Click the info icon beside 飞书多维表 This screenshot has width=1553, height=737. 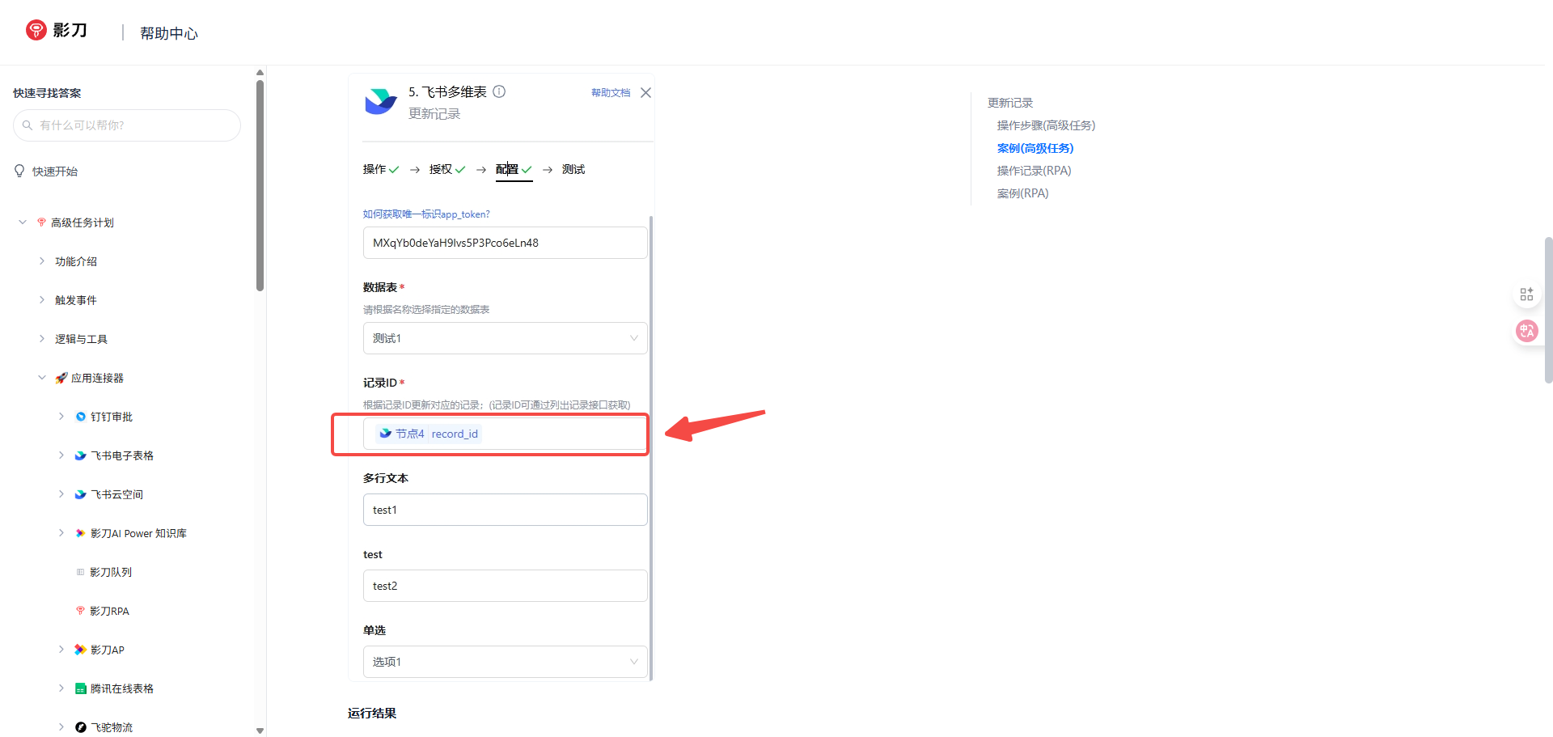pos(499,91)
